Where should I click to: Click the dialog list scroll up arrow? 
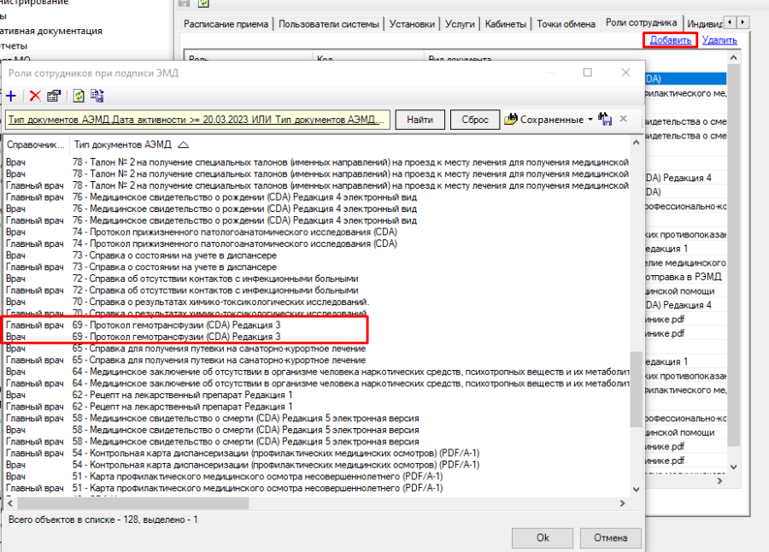pyautogui.click(x=636, y=143)
